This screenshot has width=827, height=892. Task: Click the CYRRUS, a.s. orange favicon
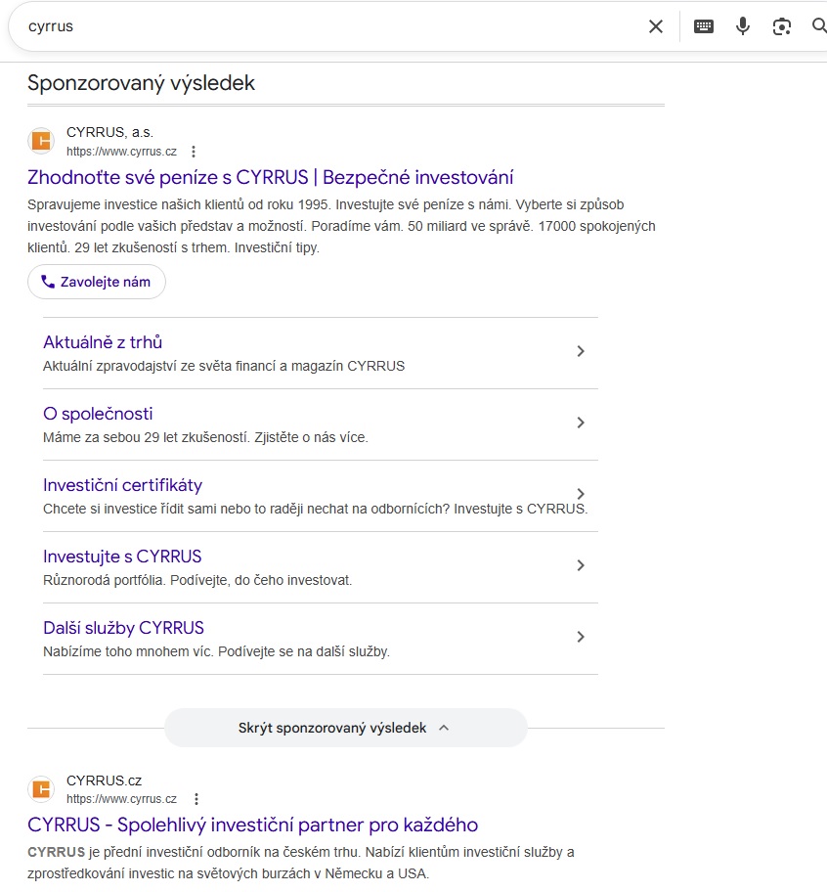pyautogui.click(x=41, y=141)
